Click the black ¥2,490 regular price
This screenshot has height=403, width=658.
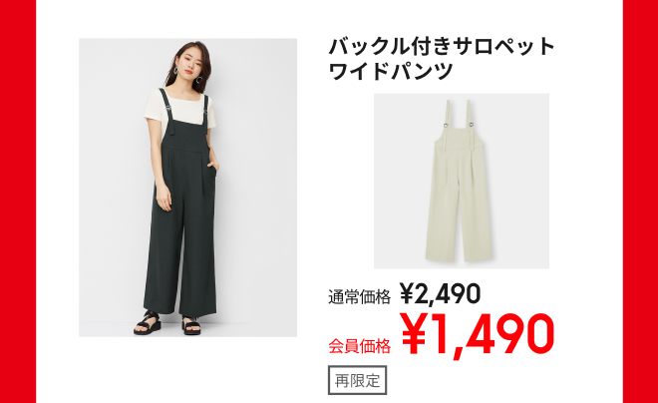(x=440, y=293)
